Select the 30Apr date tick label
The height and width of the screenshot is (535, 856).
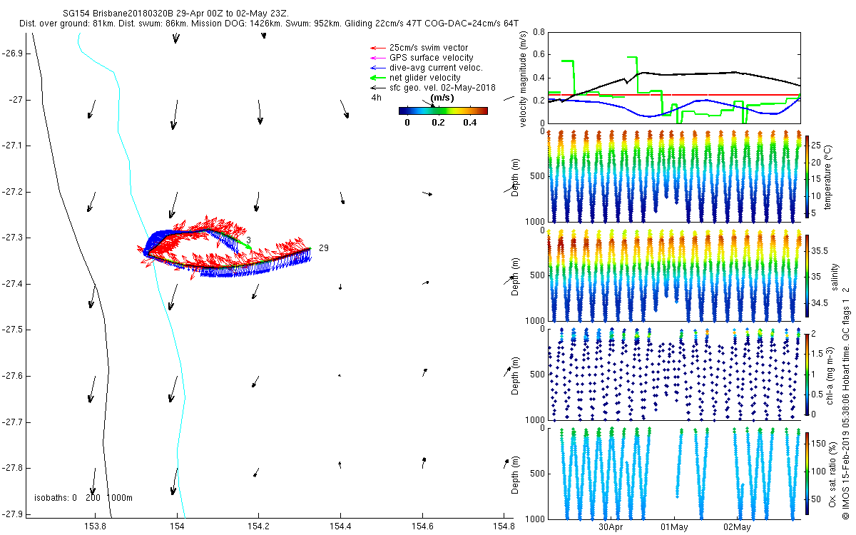coord(611,528)
